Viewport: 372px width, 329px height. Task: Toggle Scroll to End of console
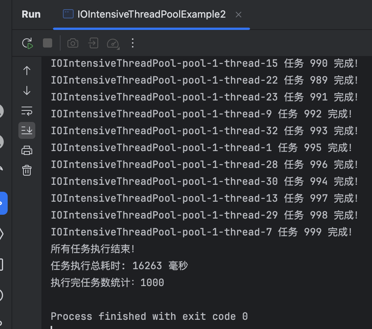27,130
